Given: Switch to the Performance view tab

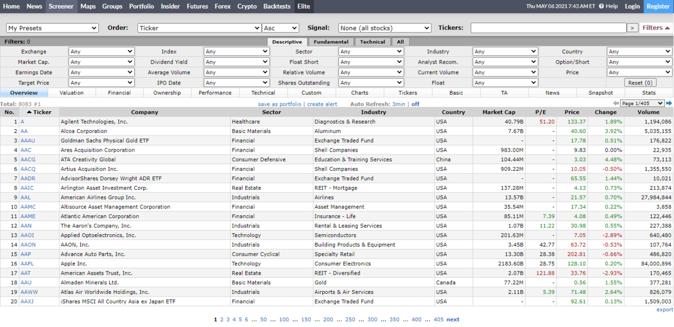Looking at the screenshot, I should click(215, 93).
